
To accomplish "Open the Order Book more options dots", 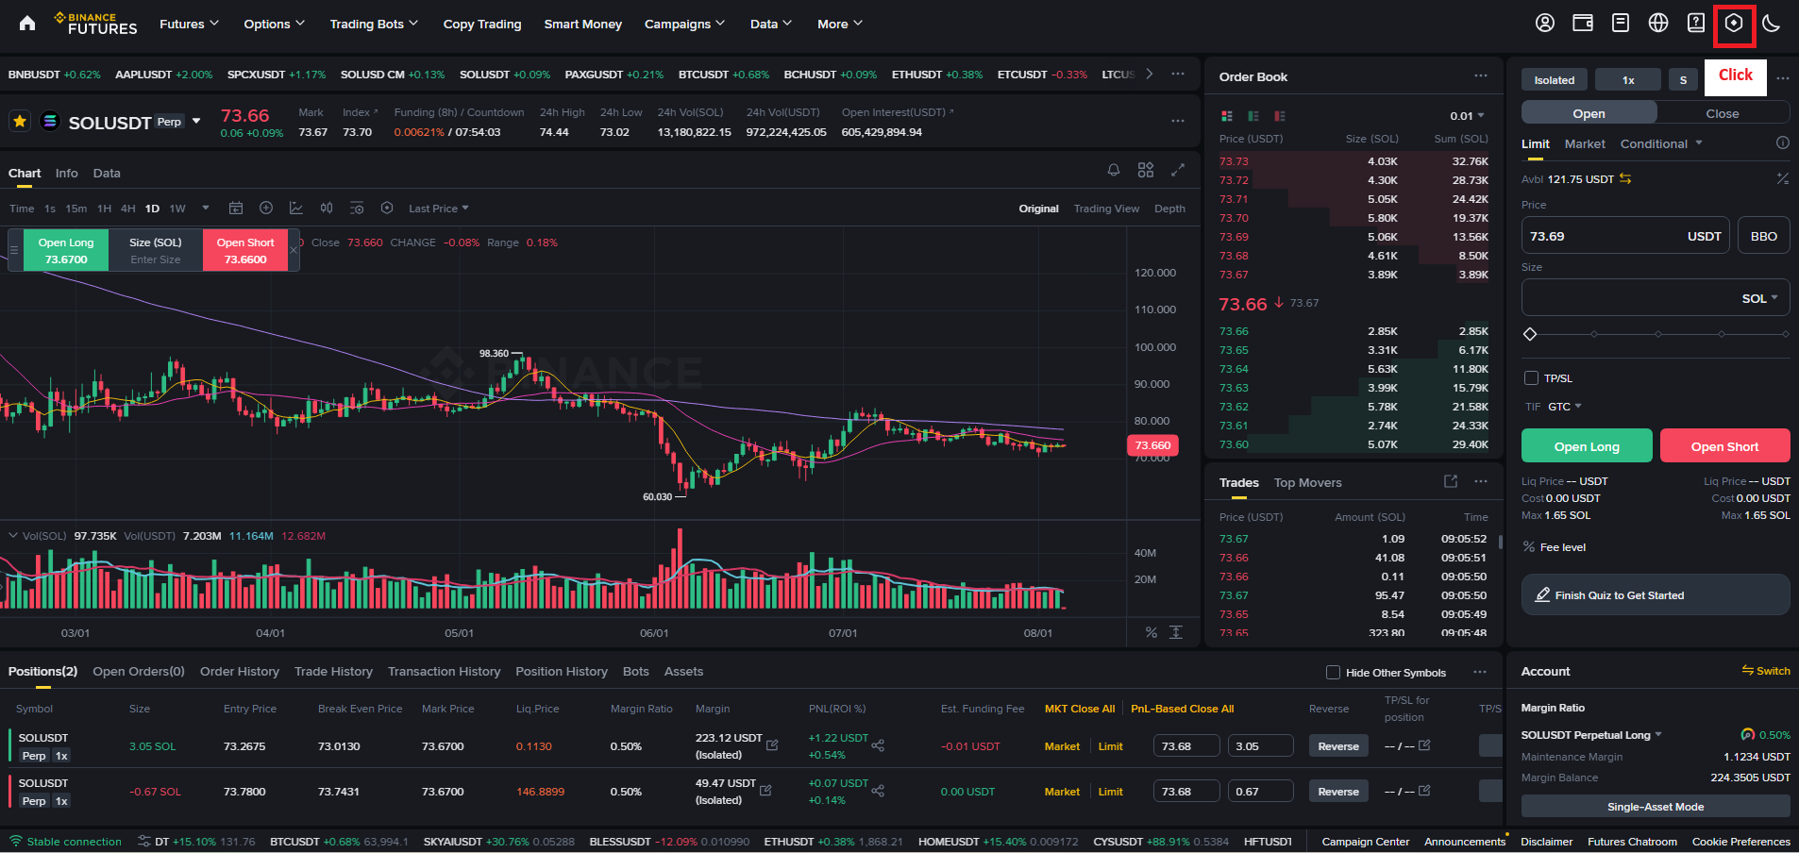I will pos(1481,76).
